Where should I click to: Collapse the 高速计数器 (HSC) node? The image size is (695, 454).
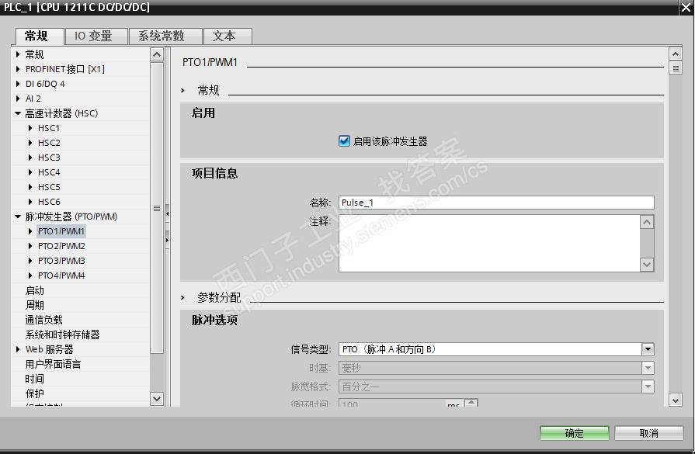point(18,113)
